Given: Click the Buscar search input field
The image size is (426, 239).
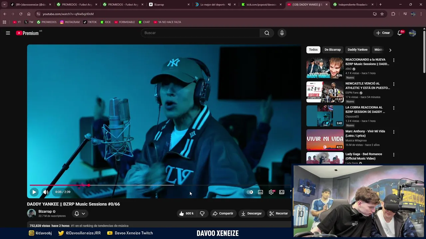Looking at the screenshot, I should (201, 33).
